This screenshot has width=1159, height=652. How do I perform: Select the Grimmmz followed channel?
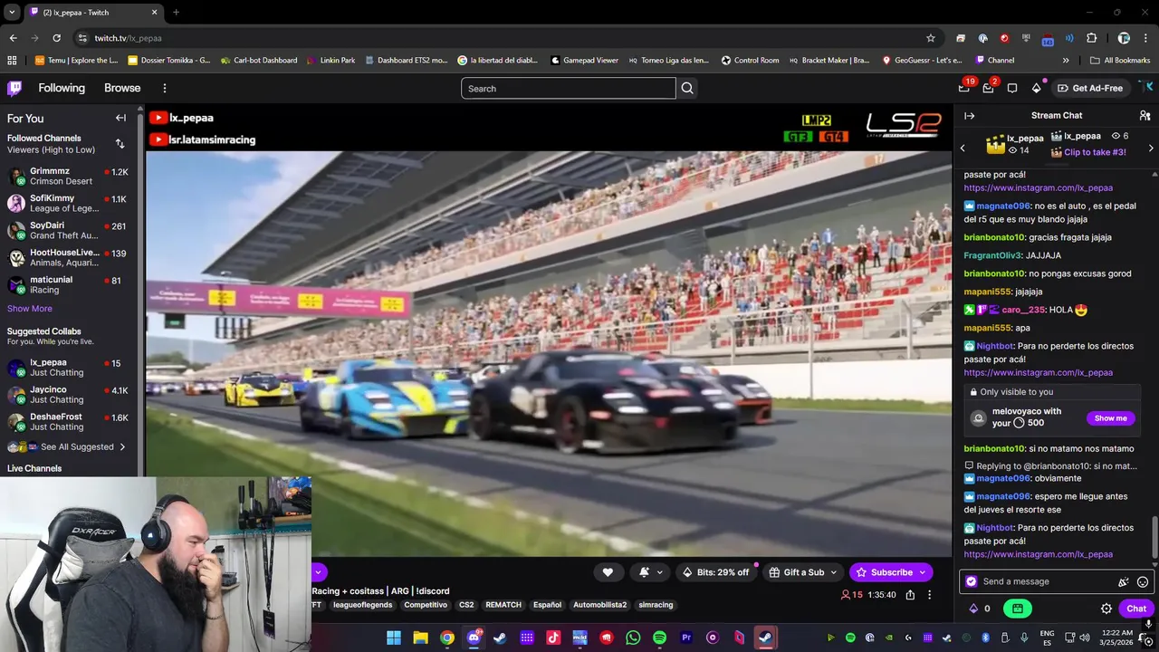69,176
